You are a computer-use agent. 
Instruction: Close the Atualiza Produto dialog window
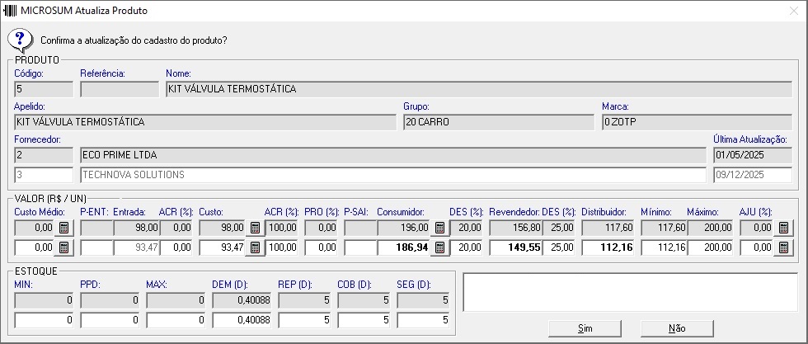[792, 11]
